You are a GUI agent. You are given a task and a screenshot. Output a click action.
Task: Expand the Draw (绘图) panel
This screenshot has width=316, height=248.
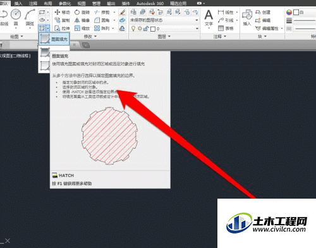pyautogui.click(x=16, y=37)
